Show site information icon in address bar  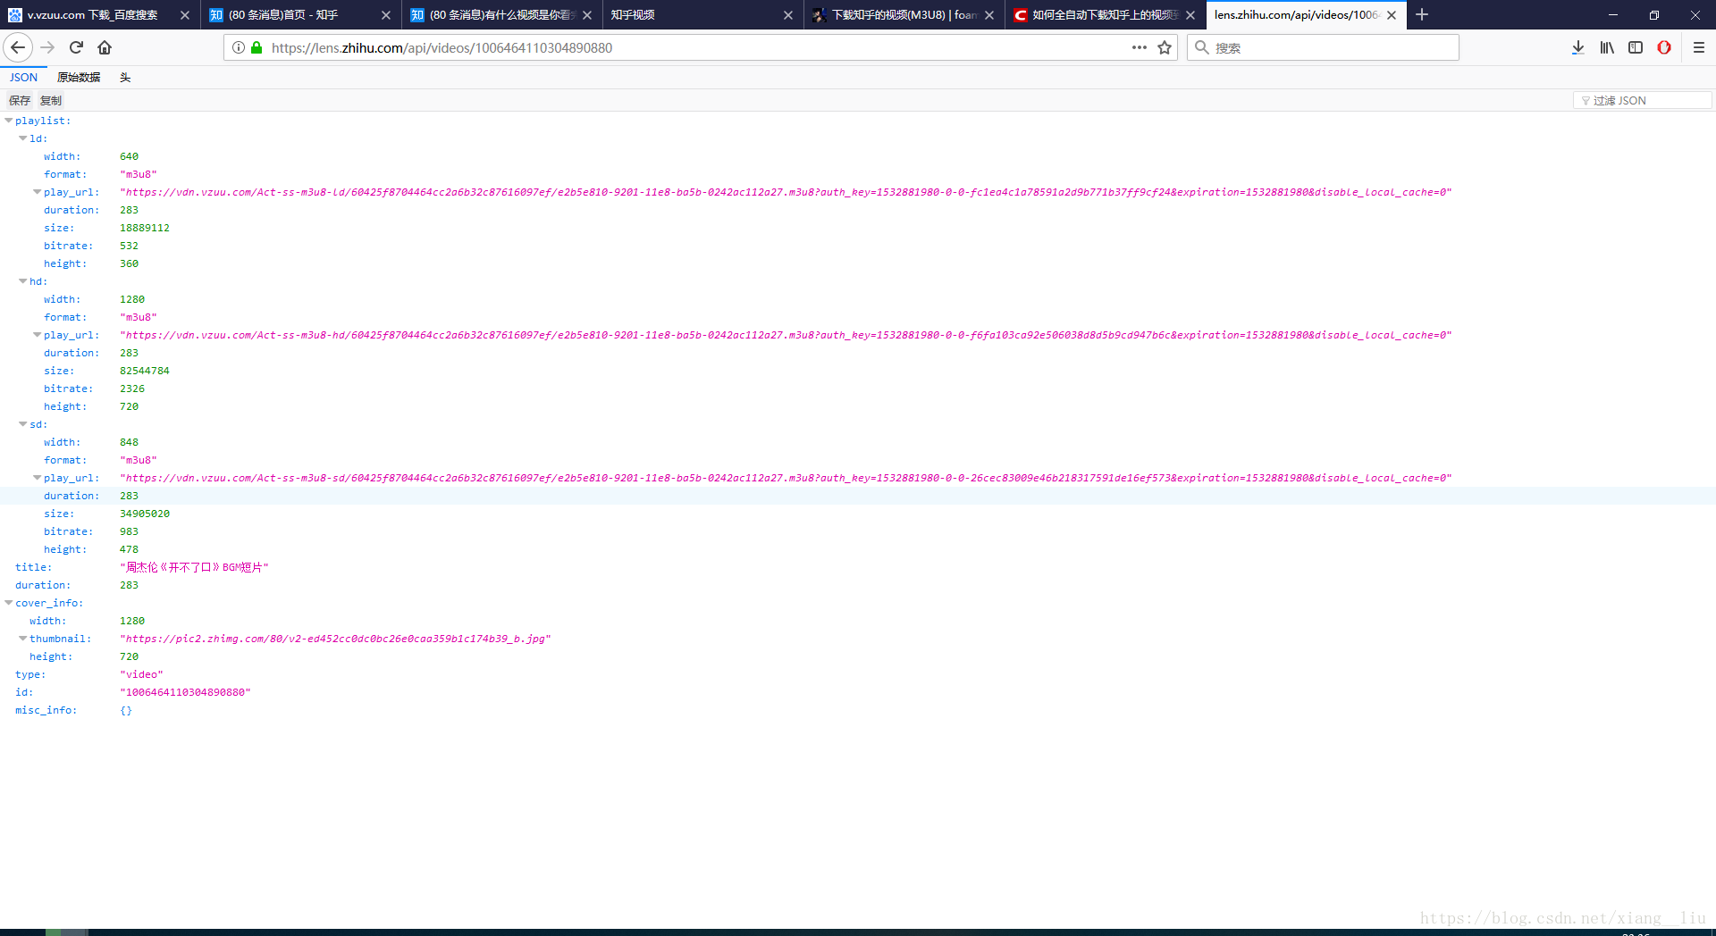pyautogui.click(x=239, y=47)
